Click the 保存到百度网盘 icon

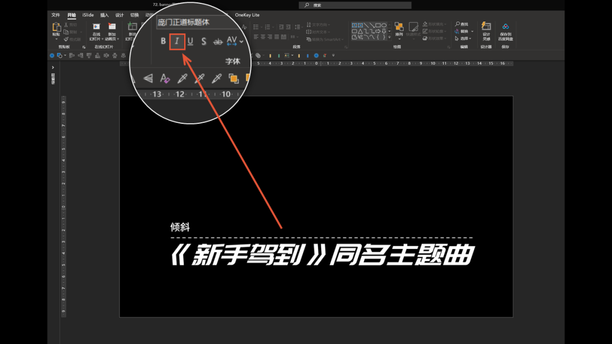point(506,31)
